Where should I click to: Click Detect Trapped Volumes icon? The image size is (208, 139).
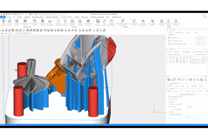35,22
